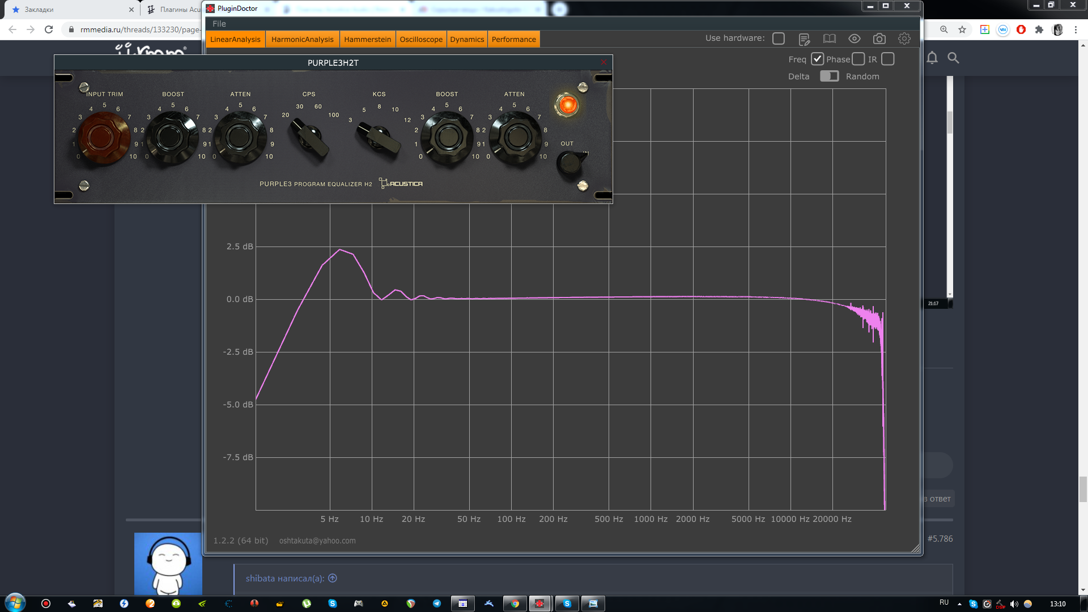This screenshot has width=1088, height=612.
Task: Open uTorrent from the taskbar
Action: (x=307, y=603)
